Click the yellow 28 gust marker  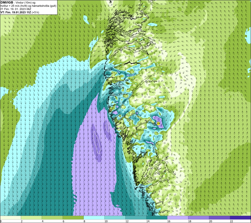(158, 123)
